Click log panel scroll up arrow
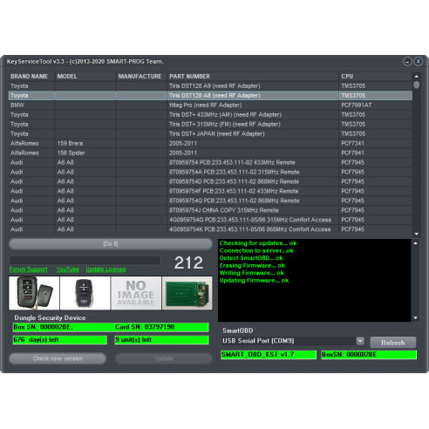 (x=416, y=243)
